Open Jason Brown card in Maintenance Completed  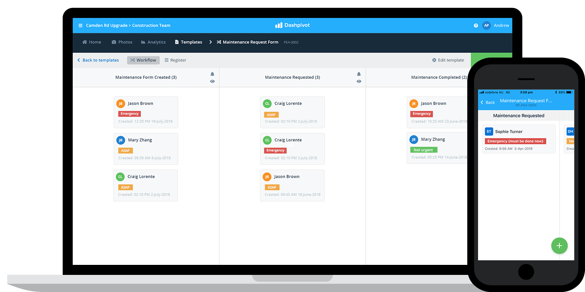[437, 112]
